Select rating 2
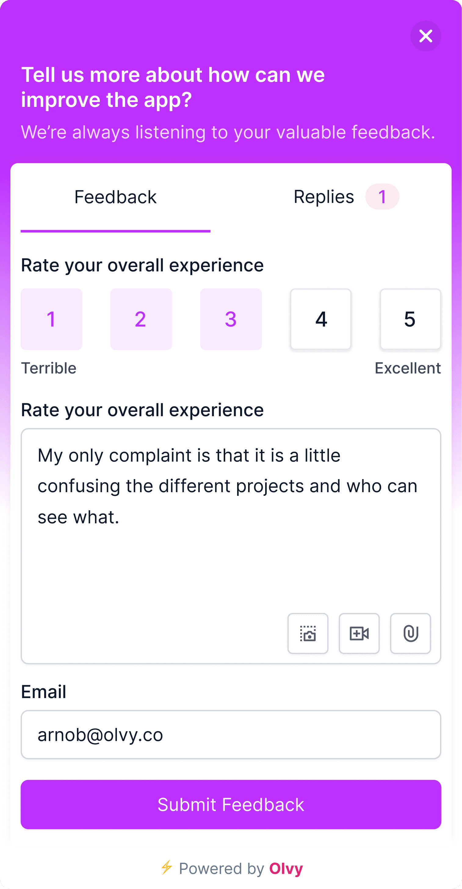Screen dimensions: 462x889 (x=141, y=319)
